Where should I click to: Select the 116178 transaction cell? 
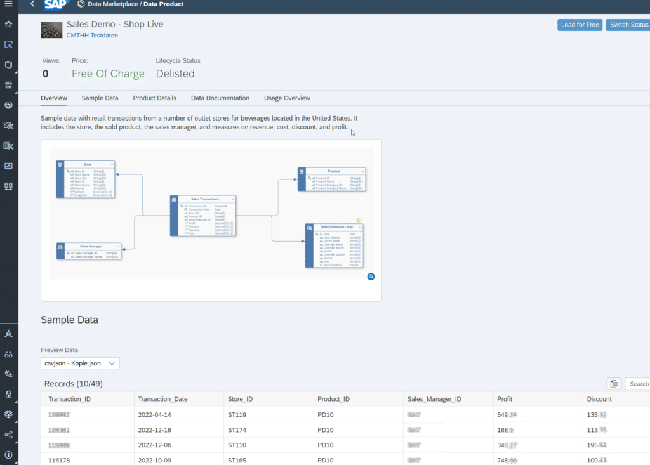88,461
